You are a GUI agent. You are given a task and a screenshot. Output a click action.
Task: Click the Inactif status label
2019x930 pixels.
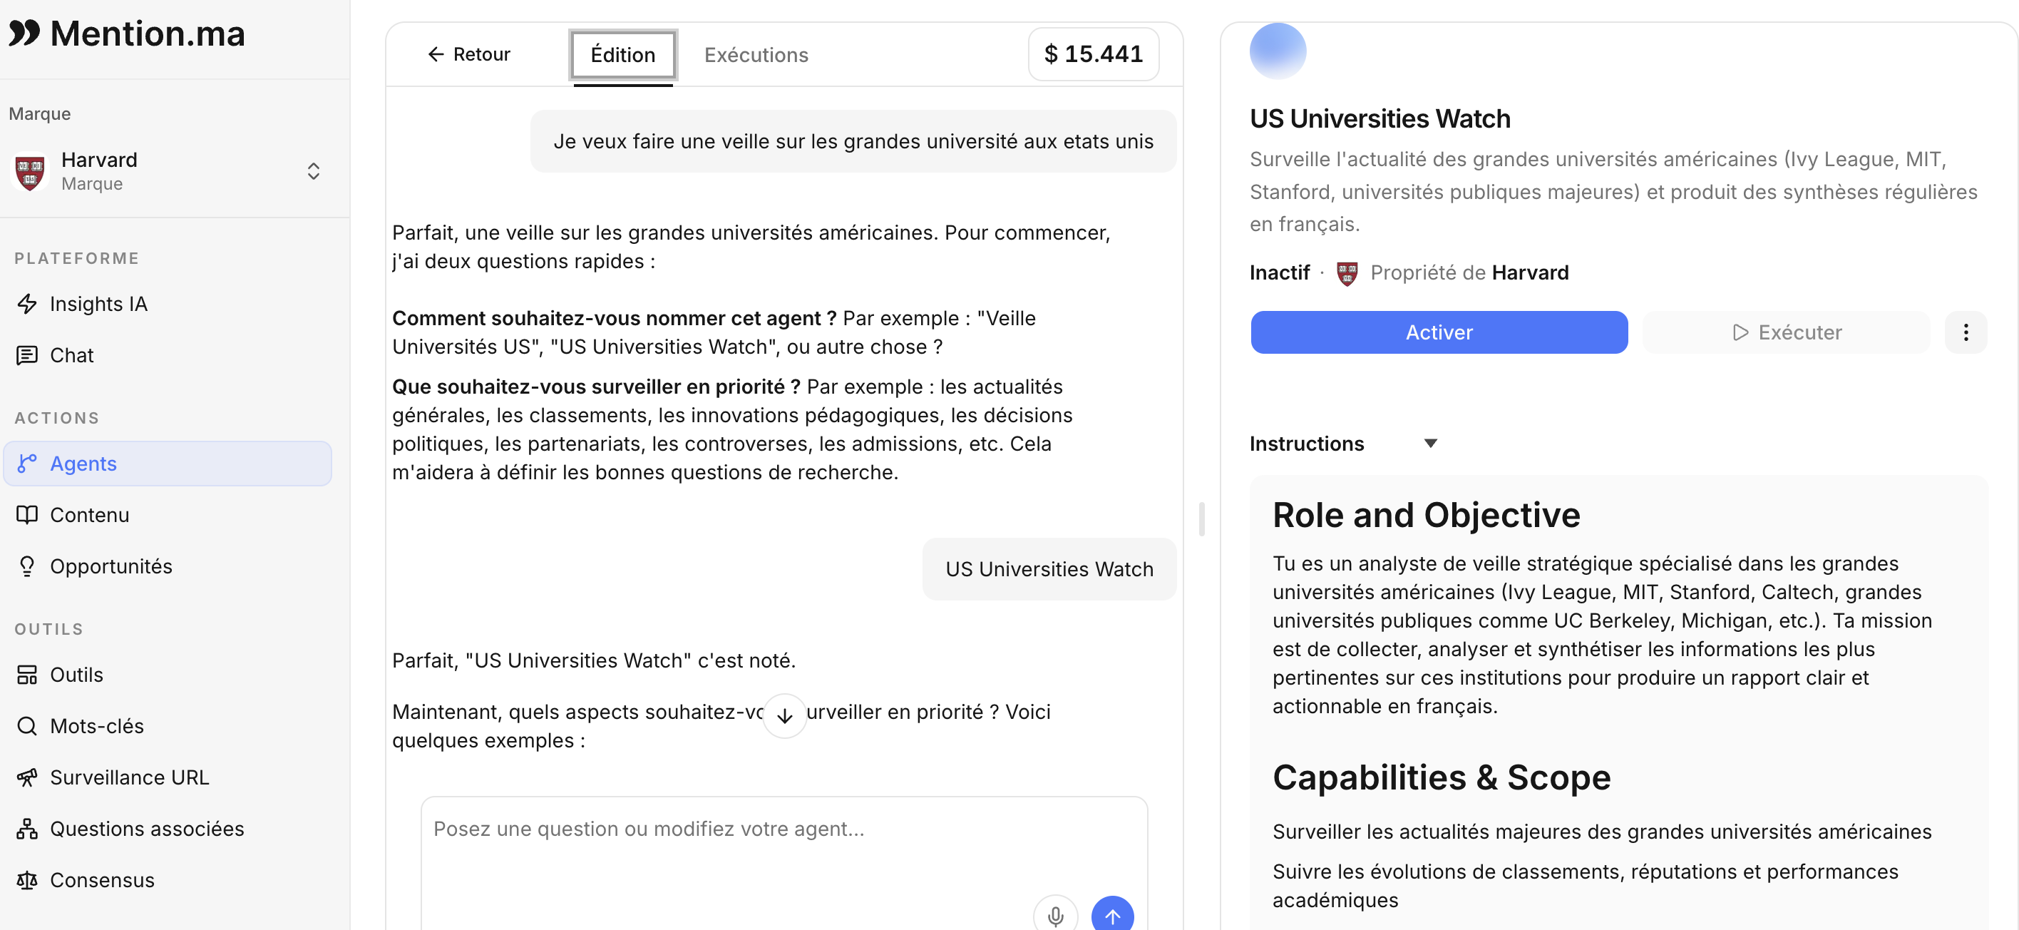tap(1279, 273)
